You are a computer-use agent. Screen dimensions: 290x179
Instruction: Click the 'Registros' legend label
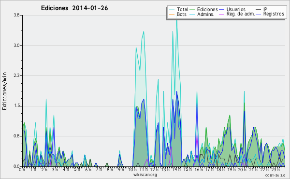click(x=274, y=14)
